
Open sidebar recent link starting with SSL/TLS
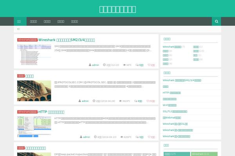pyautogui.click(x=175, y=112)
